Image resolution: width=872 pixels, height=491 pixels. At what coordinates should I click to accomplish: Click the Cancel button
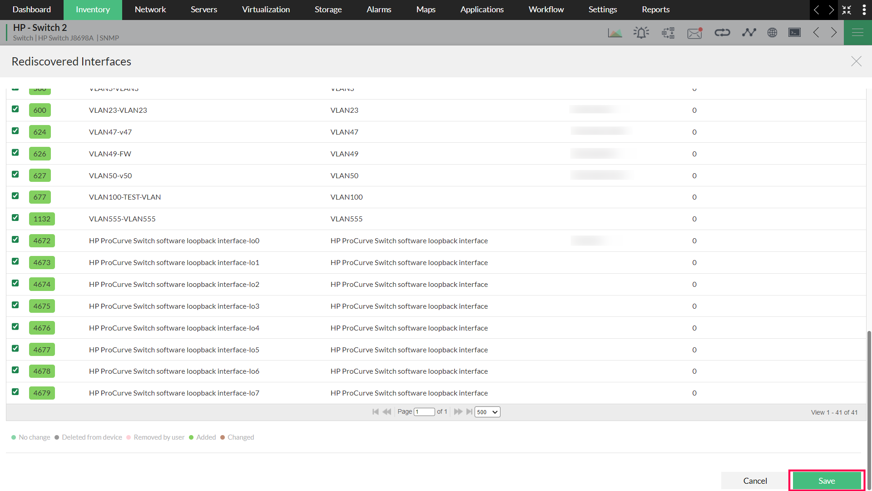click(755, 481)
